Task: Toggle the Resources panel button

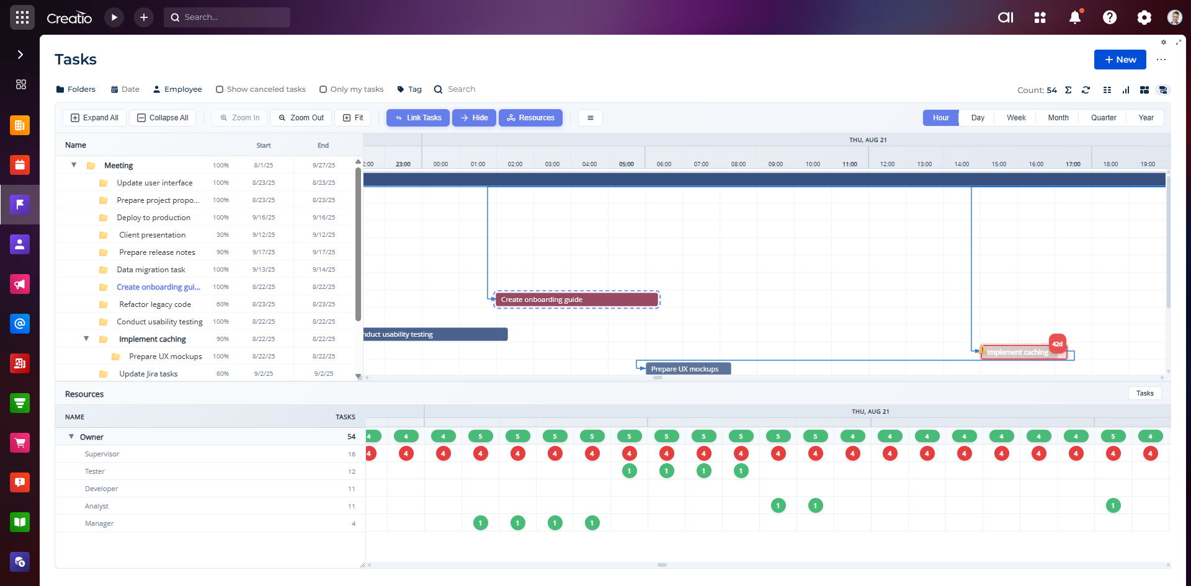Action: (x=530, y=118)
